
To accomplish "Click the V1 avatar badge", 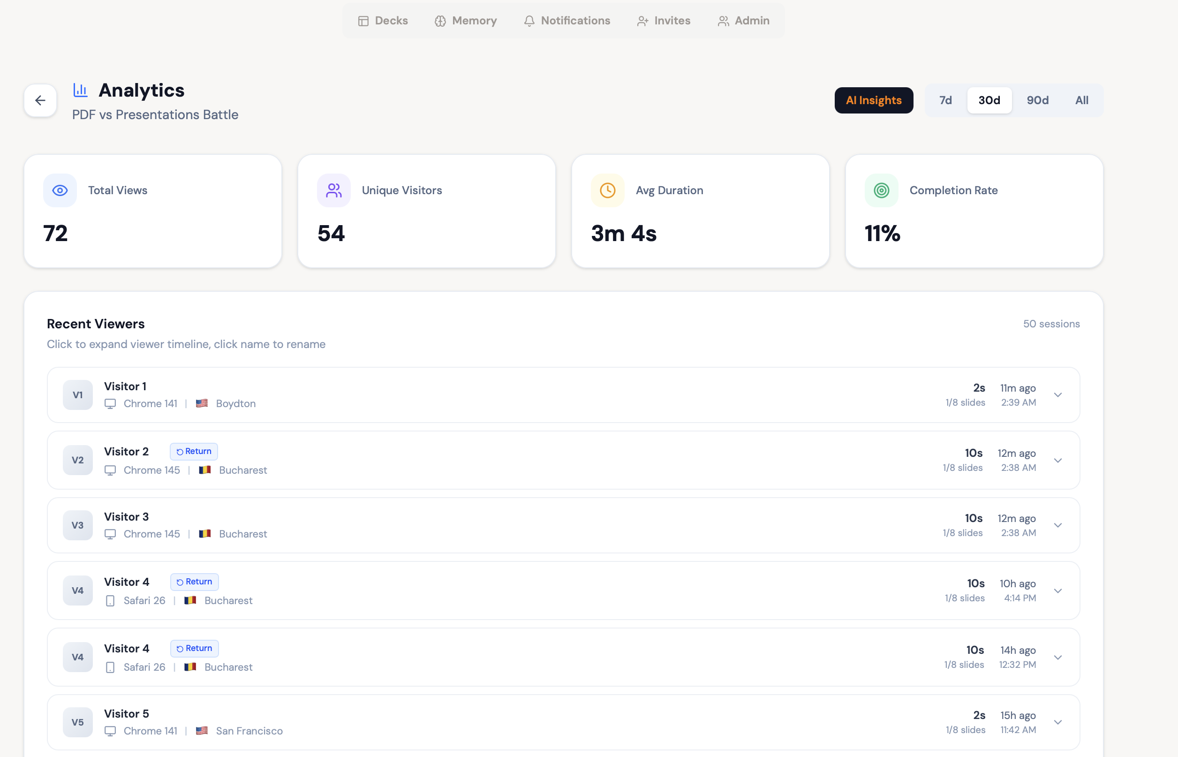I will [x=78, y=395].
